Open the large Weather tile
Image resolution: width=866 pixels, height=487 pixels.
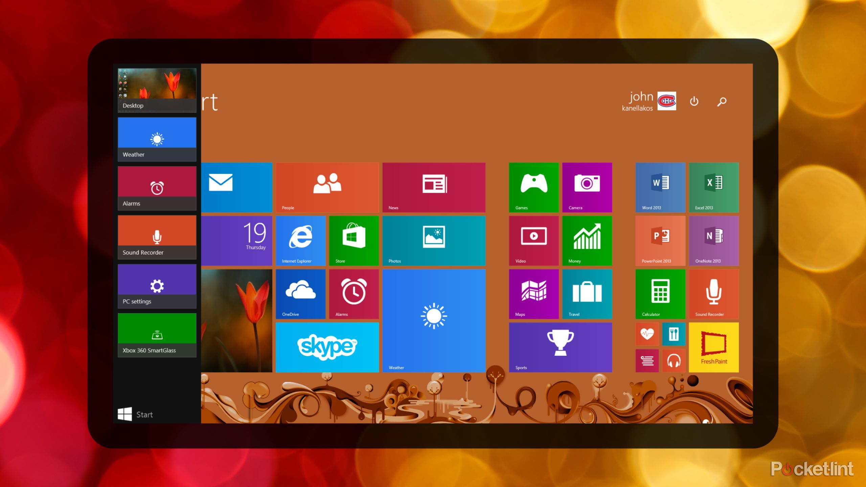pyautogui.click(x=434, y=321)
